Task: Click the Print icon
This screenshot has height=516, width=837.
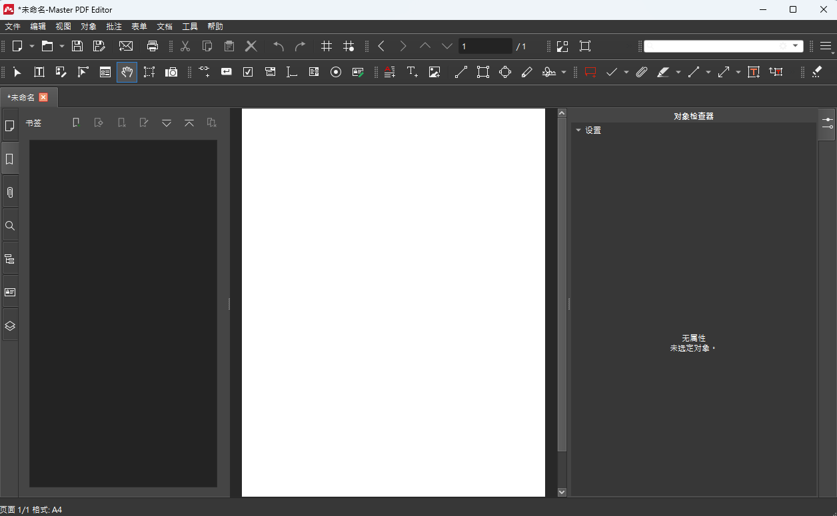Action: click(x=153, y=46)
